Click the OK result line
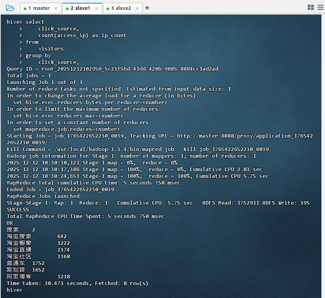The width and height of the screenshot is (325, 298). coord(10,223)
